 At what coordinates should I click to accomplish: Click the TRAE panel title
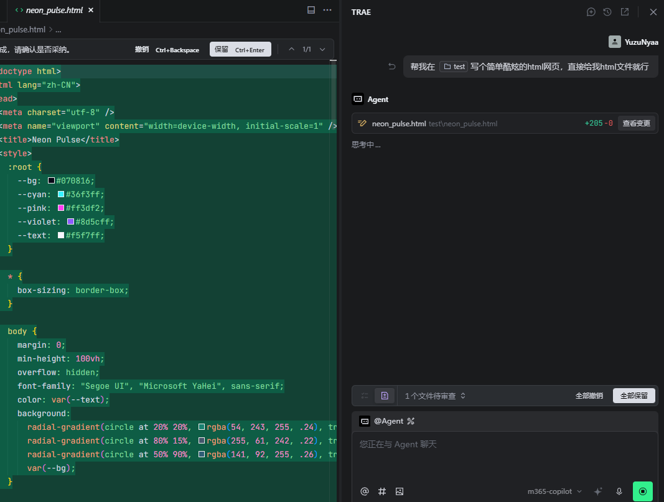(361, 12)
